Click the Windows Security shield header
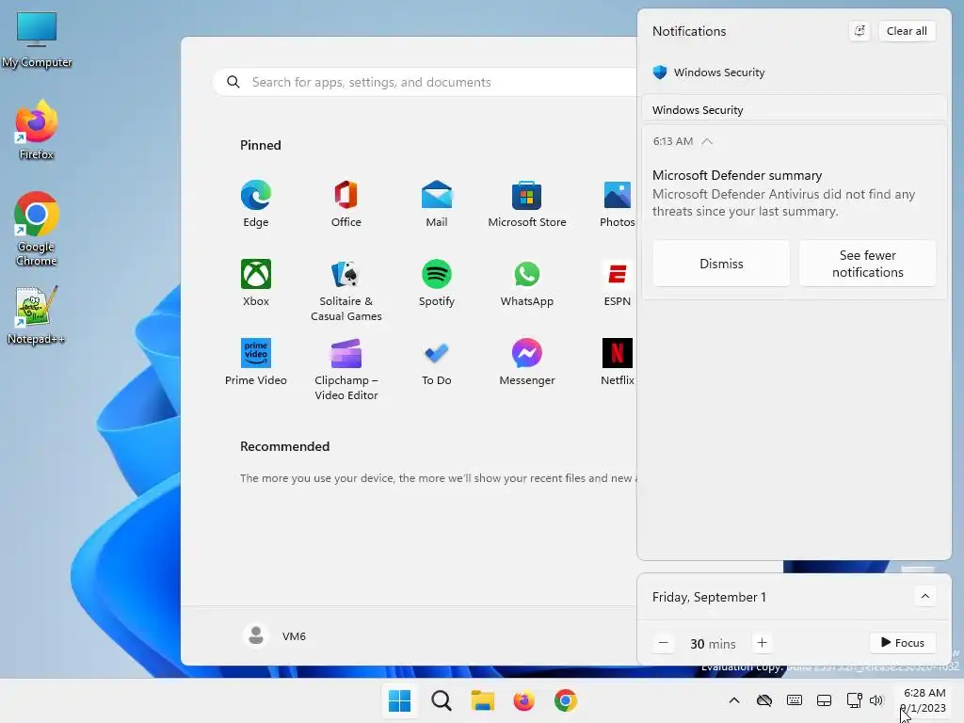964x723 pixels. [708, 72]
